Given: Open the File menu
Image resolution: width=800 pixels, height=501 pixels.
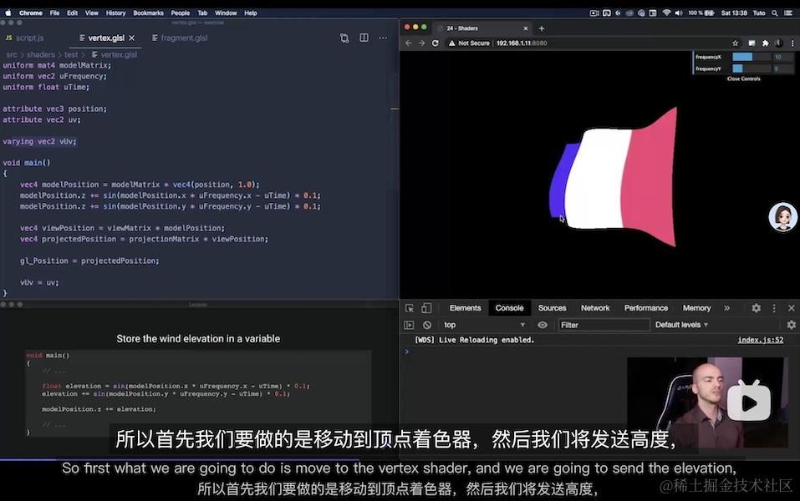Looking at the screenshot, I should [54, 13].
